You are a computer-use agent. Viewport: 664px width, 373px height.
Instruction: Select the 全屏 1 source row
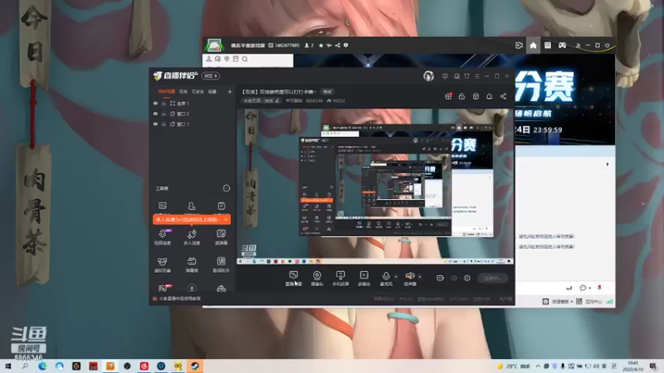(193, 103)
